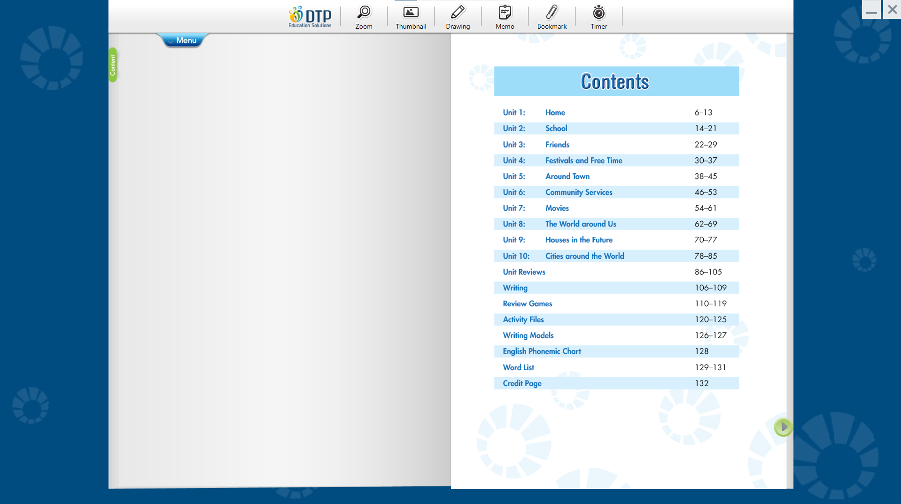Image resolution: width=901 pixels, height=504 pixels.
Task: Open the green Content side tab
Action: tap(113, 65)
